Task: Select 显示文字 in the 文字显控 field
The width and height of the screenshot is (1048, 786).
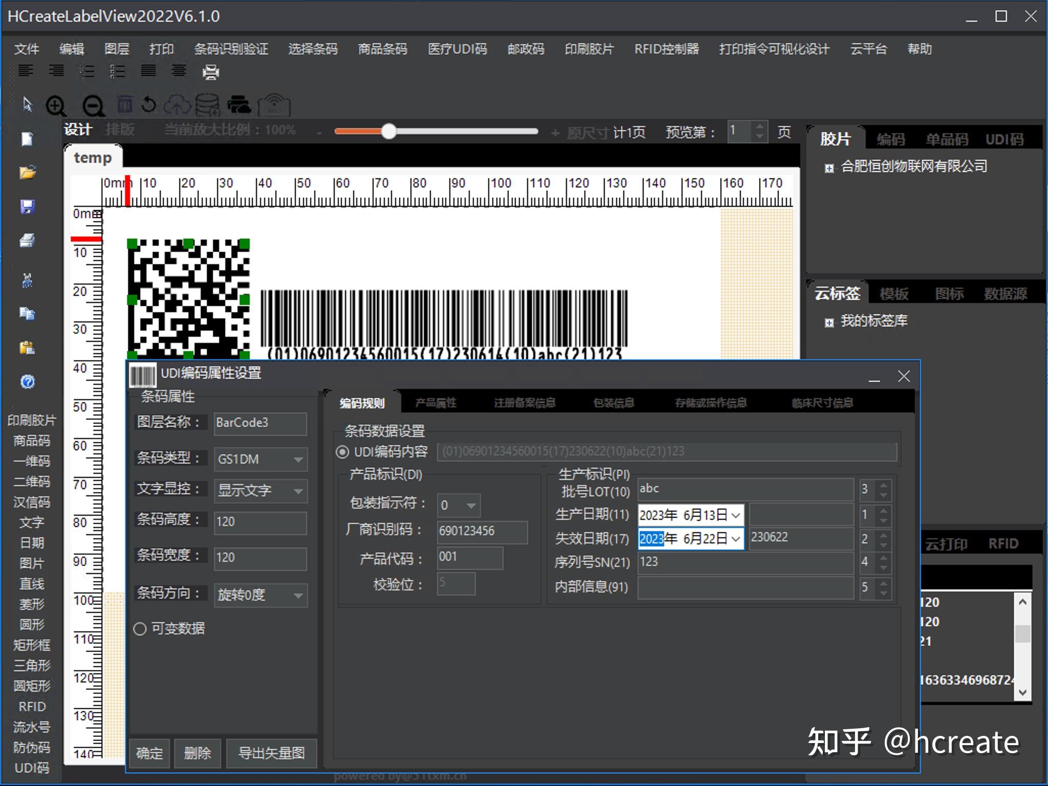Action: pos(260,491)
